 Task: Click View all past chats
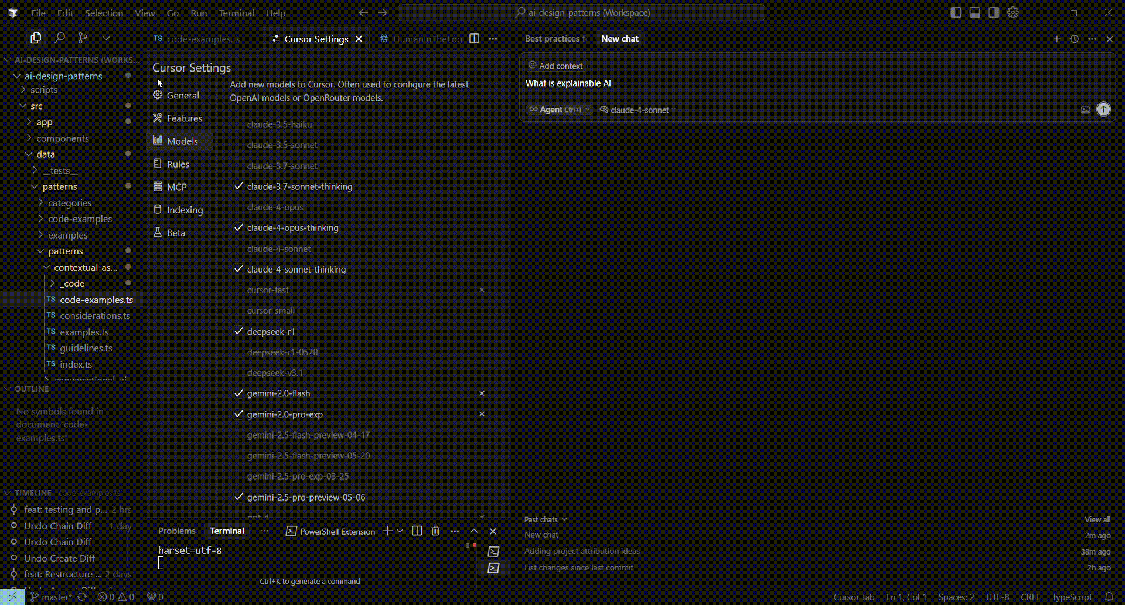[x=1097, y=519]
